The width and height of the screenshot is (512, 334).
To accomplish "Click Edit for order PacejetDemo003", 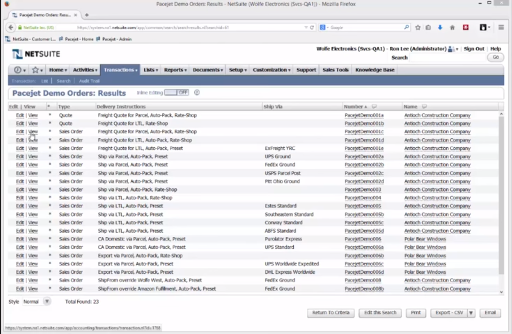I will (x=20, y=189).
